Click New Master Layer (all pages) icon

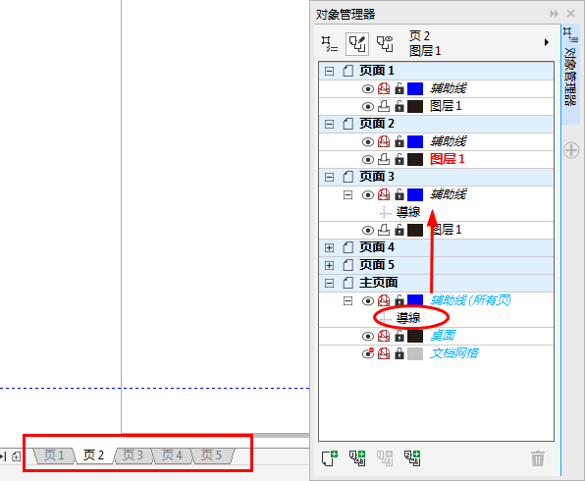tap(357, 458)
